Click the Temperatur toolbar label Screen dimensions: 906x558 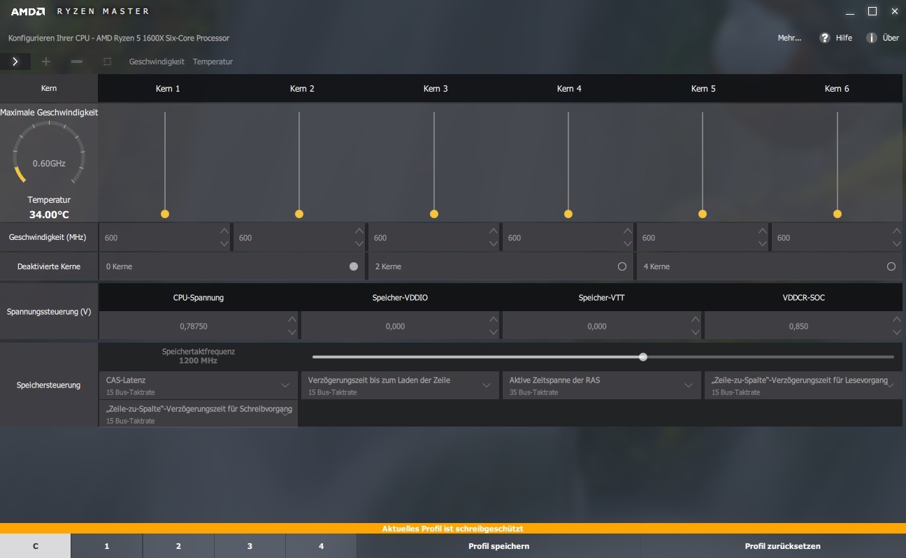tap(213, 62)
